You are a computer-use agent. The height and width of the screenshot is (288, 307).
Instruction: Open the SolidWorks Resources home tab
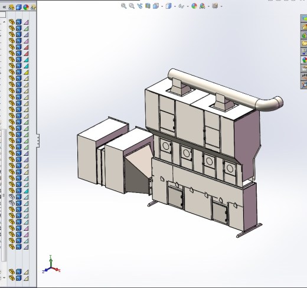click(304, 27)
